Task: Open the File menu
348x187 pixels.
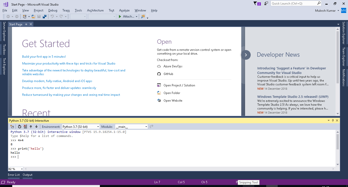Action: tap(5, 10)
